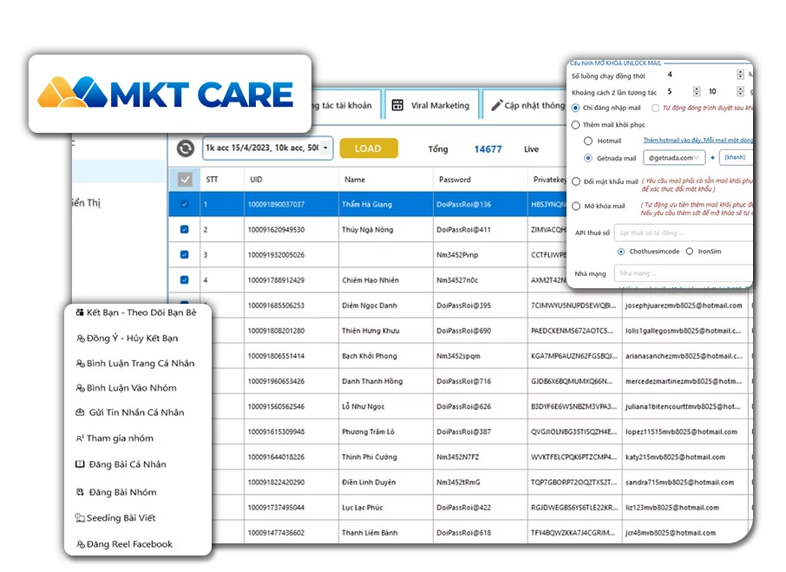Choose the Hotmail radio button
Screen dimensions: 786x572
point(588,141)
